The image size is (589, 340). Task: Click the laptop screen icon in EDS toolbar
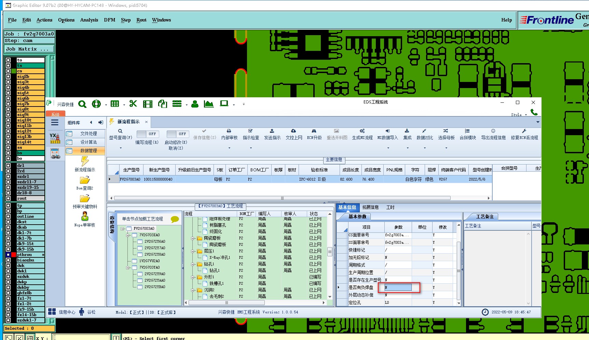(224, 103)
